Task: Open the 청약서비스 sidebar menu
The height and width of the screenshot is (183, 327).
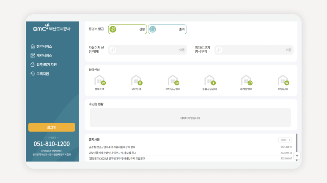Action: pyautogui.click(x=41, y=46)
